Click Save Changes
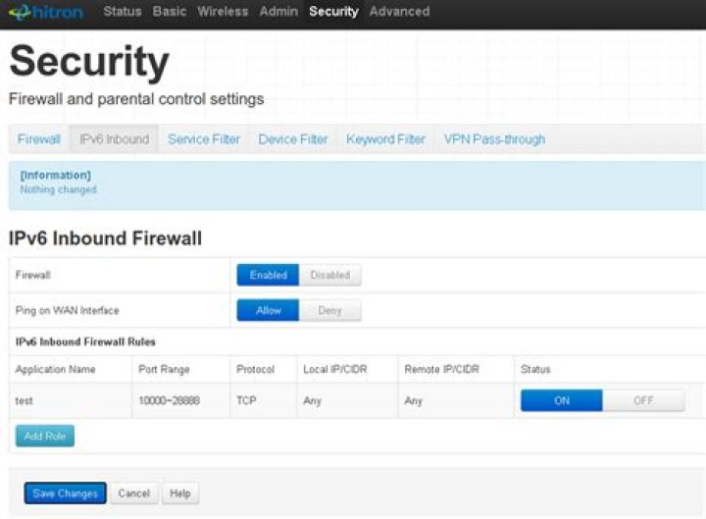The image size is (706, 519). [66, 493]
